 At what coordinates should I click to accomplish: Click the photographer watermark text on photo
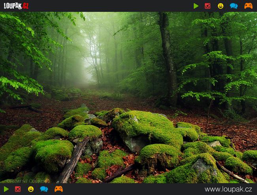point(25,180)
